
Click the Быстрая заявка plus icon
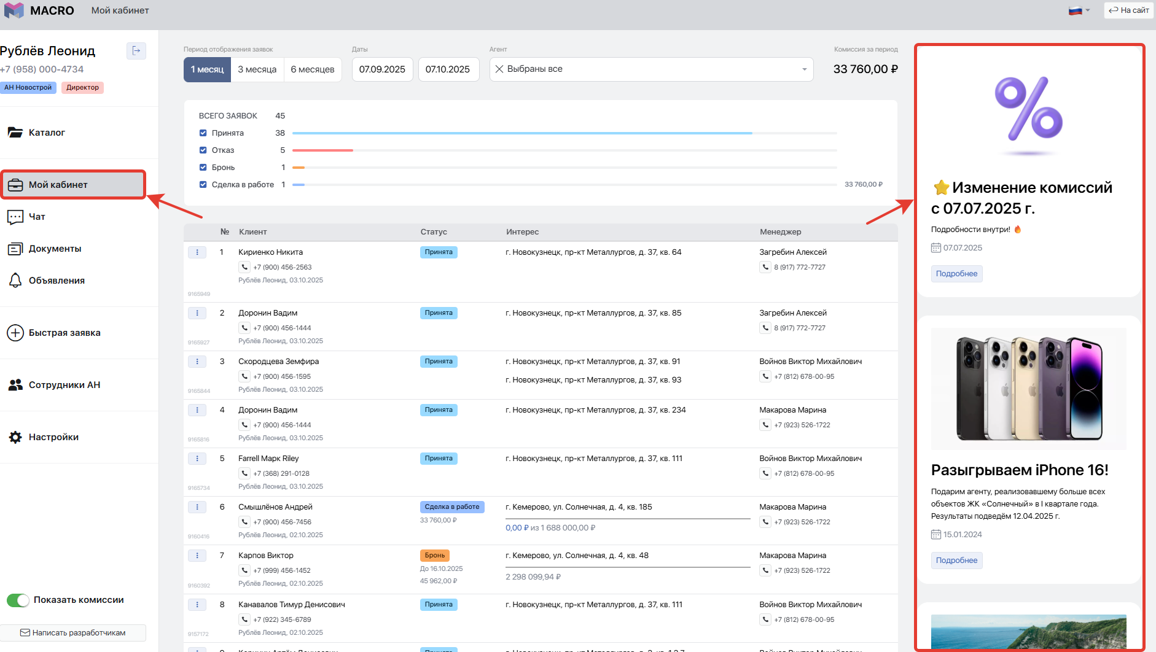tap(15, 333)
